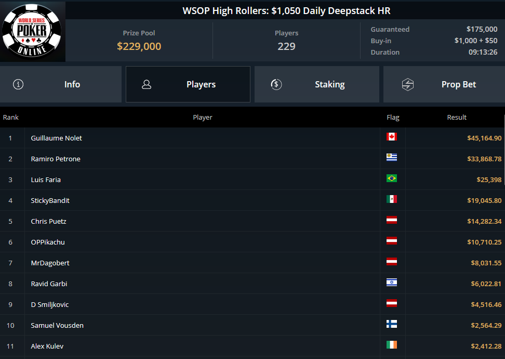The height and width of the screenshot is (359, 505).
Task: Click the Austria flag for OPPikachu
Action: click(x=392, y=240)
